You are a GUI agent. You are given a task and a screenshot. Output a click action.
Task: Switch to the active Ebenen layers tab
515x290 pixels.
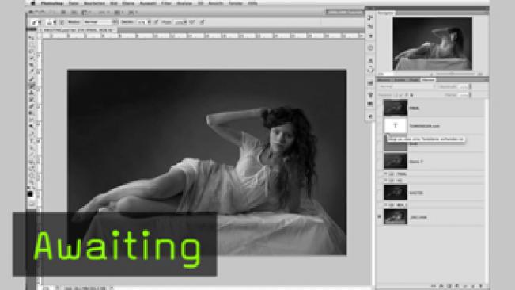pyautogui.click(x=428, y=80)
